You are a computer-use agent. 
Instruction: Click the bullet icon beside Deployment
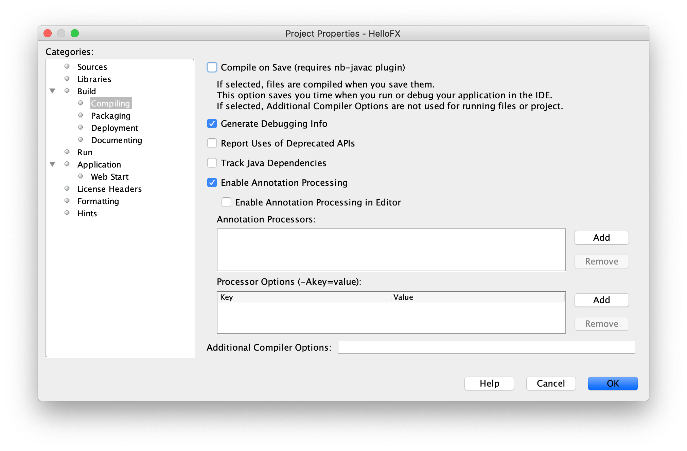[x=81, y=127]
